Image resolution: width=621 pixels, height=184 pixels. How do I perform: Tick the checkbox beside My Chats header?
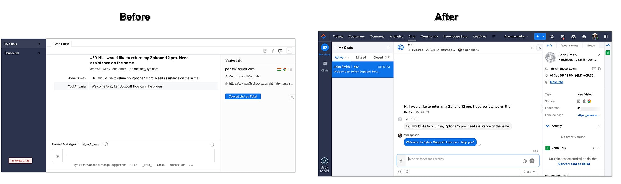pos(335,48)
